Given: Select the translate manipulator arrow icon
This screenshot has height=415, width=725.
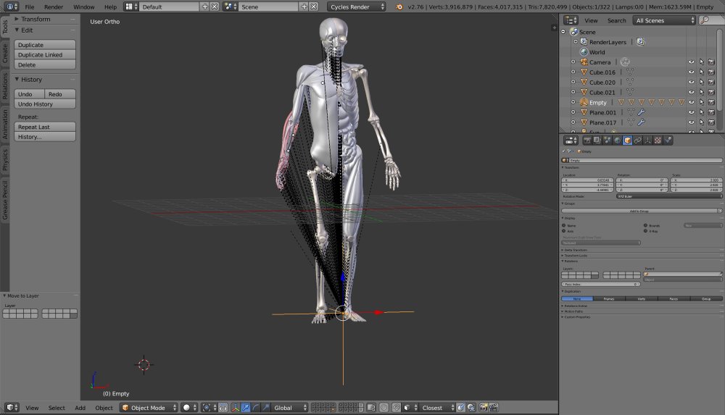Looking at the screenshot, I should tap(246, 408).
